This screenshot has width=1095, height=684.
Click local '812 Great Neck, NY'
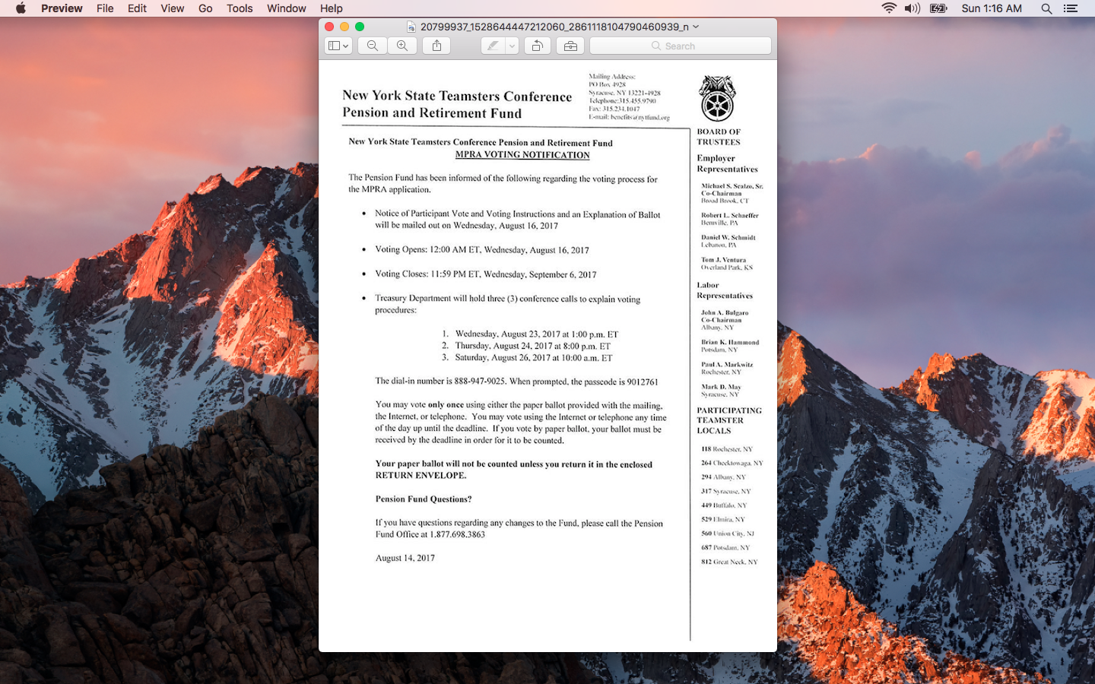pyautogui.click(x=729, y=562)
